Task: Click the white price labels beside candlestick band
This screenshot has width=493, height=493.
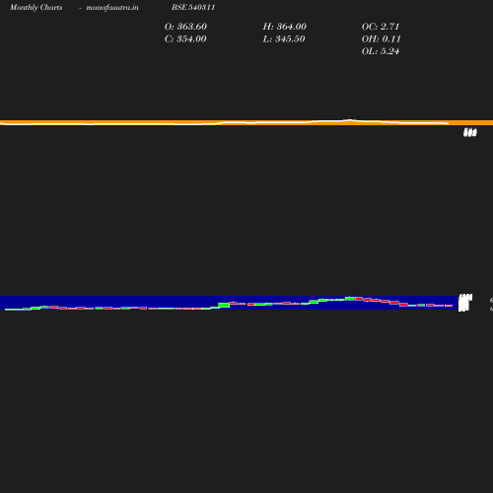Action: pos(465,303)
